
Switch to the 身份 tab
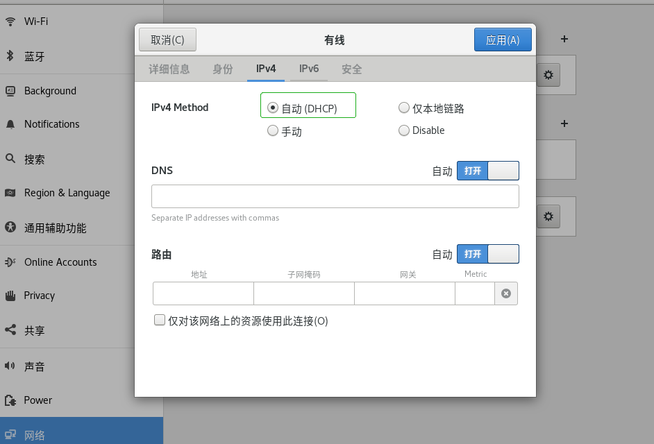pyautogui.click(x=223, y=69)
